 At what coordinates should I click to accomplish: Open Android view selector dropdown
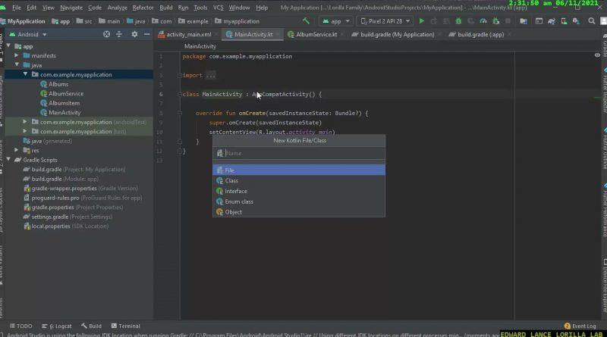click(x=28, y=34)
